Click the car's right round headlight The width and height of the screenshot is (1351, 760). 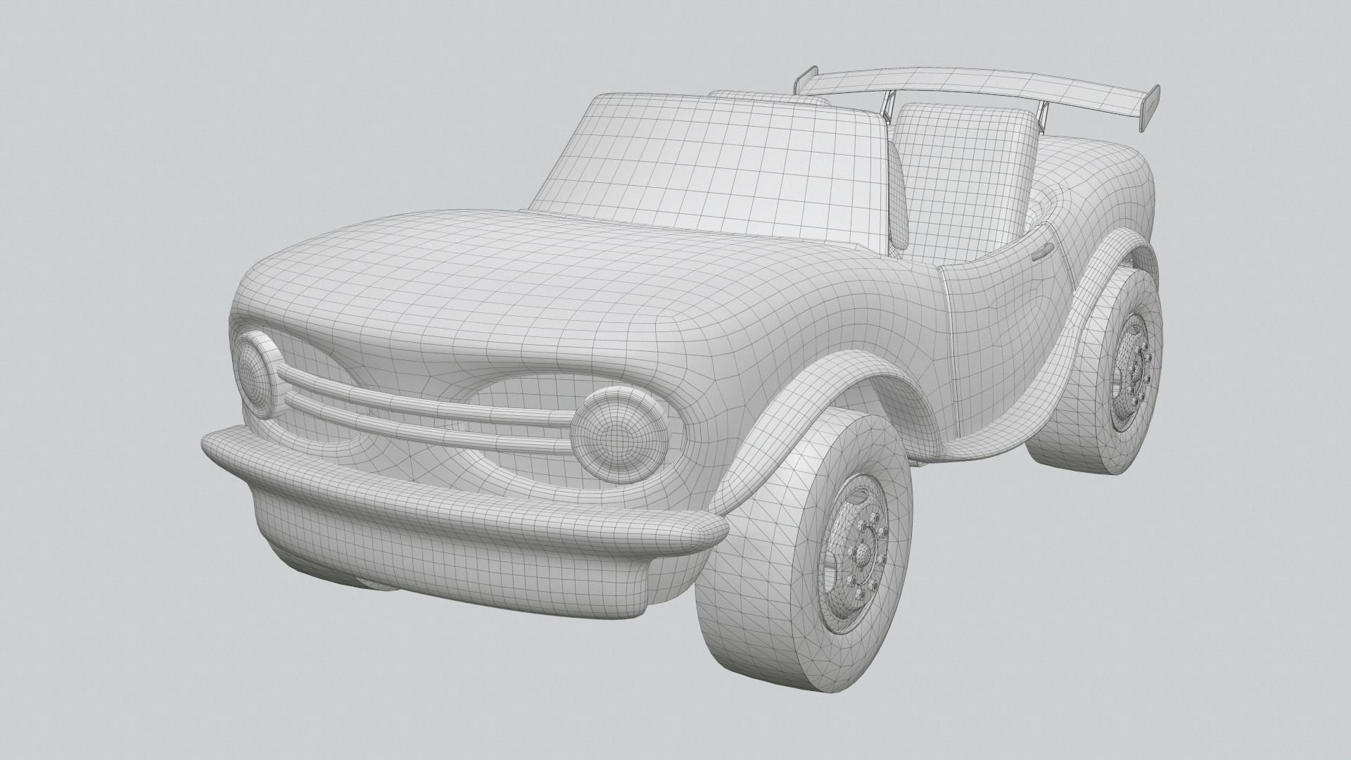click(619, 435)
